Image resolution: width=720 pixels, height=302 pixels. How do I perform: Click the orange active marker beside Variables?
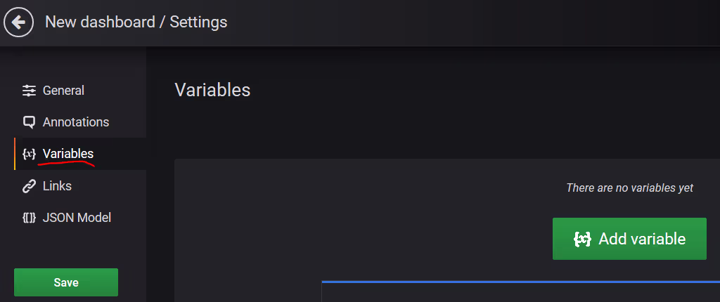coord(15,154)
